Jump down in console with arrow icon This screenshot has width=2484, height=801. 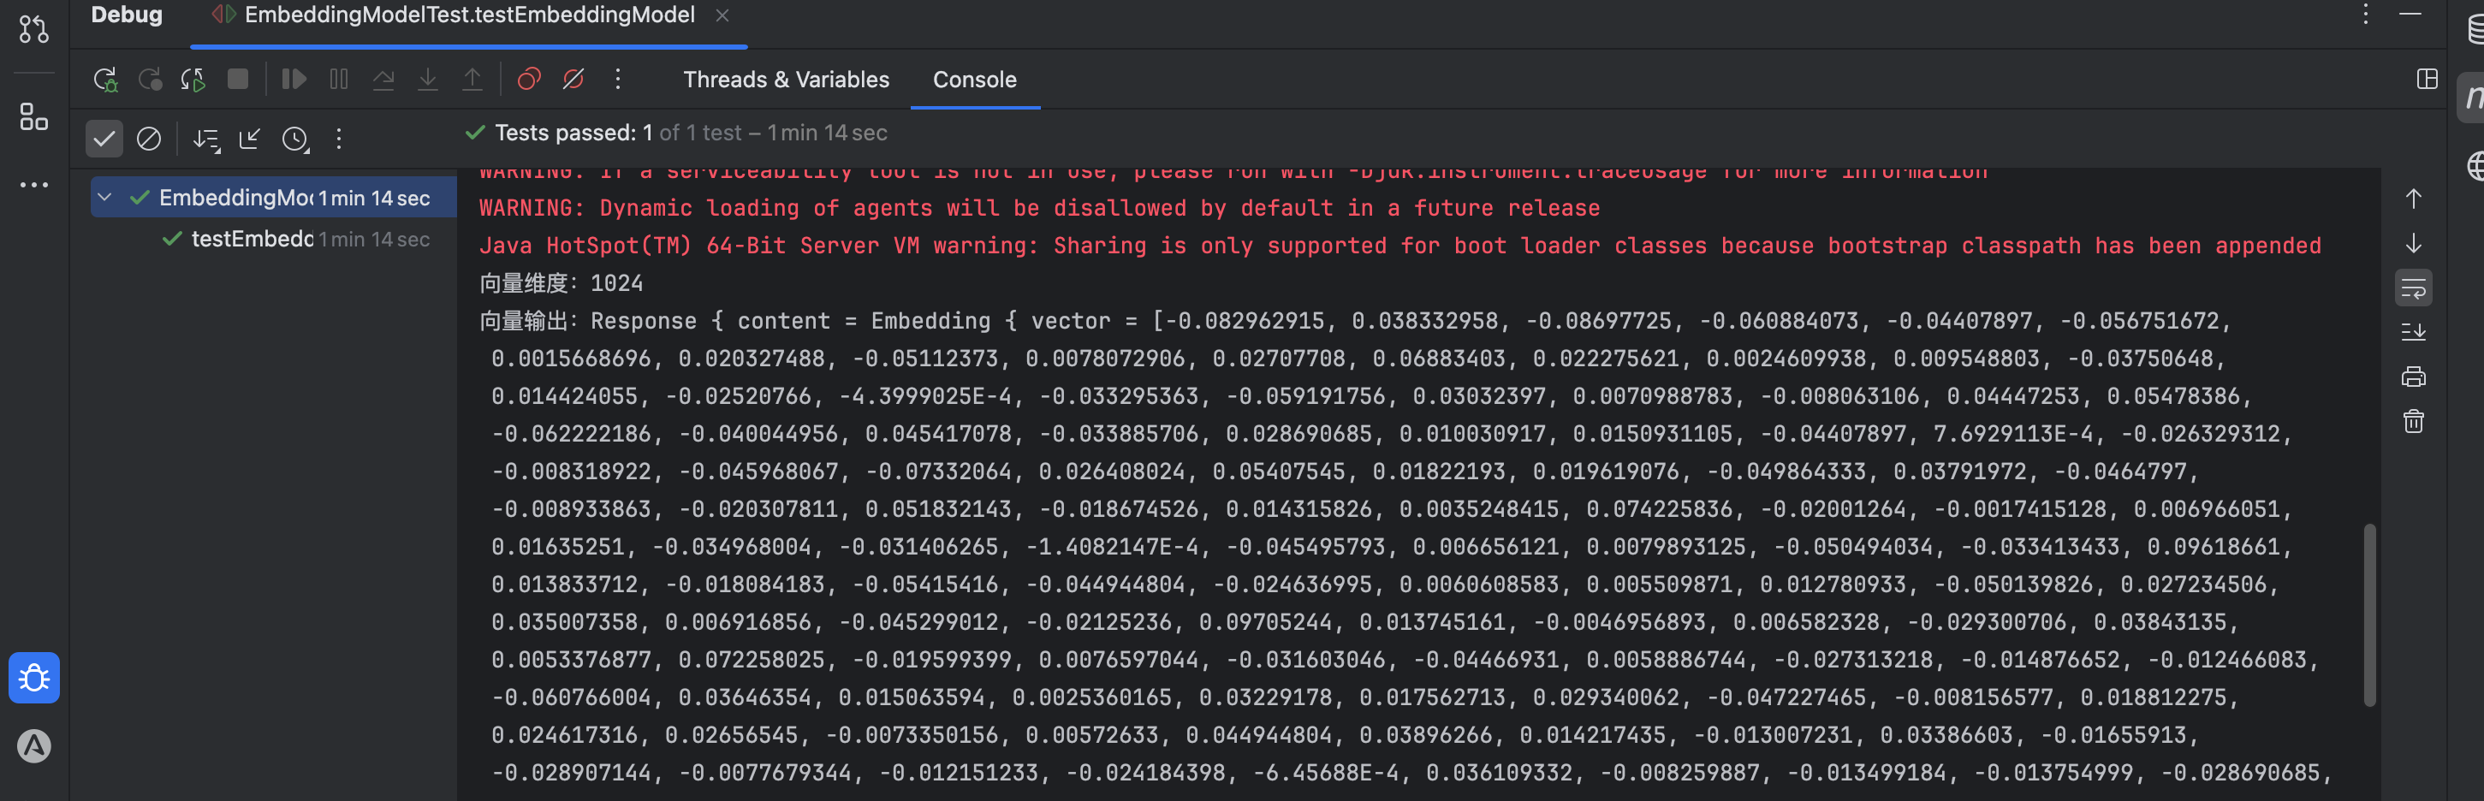(x=2413, y=243)
